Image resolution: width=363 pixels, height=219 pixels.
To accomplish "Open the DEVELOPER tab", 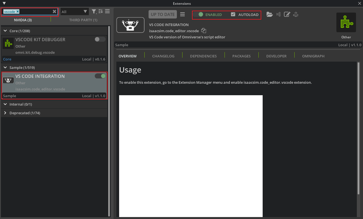I will (x=276, y=56).
